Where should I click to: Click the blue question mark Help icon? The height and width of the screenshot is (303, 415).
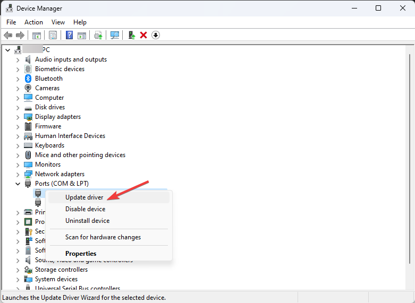pos(69,35)
